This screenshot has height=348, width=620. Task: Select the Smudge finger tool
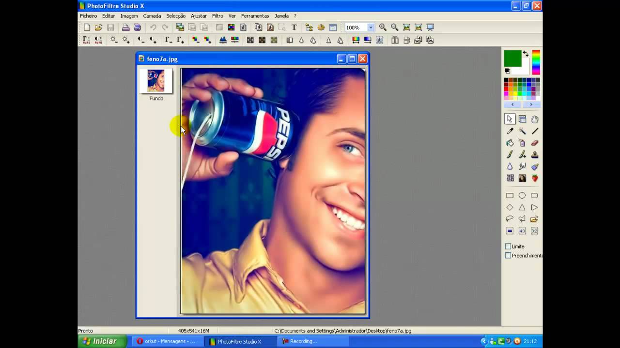click(x=522, y=167)
